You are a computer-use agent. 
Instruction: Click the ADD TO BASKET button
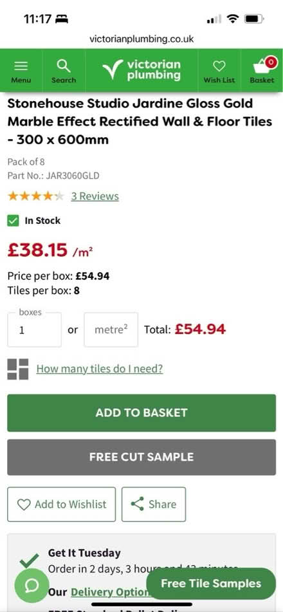(x=141, y=413)
